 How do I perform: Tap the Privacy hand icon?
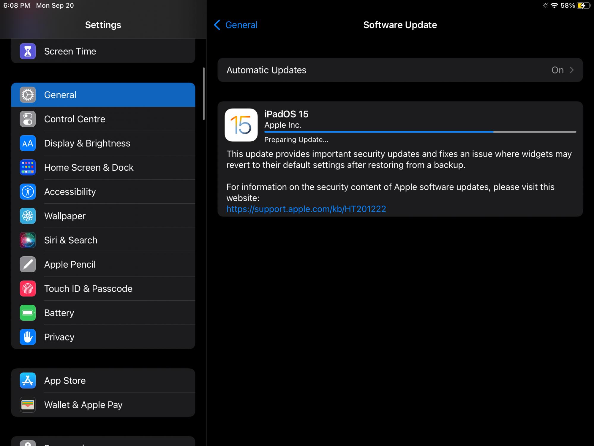(x=28, y=337)
